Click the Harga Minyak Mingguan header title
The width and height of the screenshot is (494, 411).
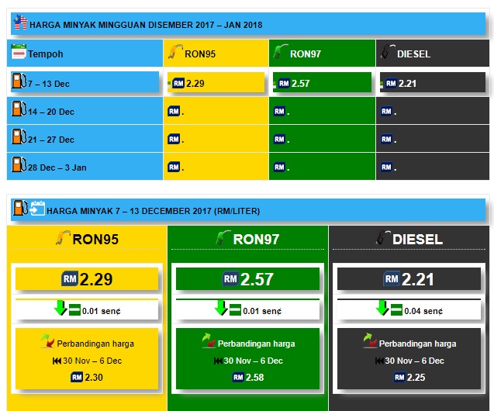(146, 25)
